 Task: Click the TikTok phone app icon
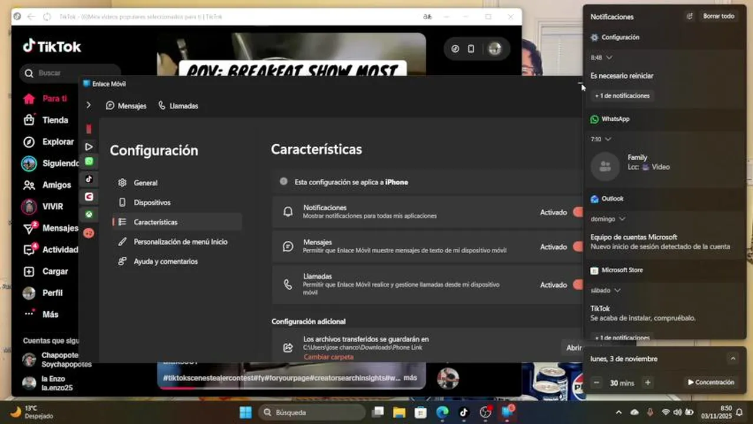coord(471,49)
